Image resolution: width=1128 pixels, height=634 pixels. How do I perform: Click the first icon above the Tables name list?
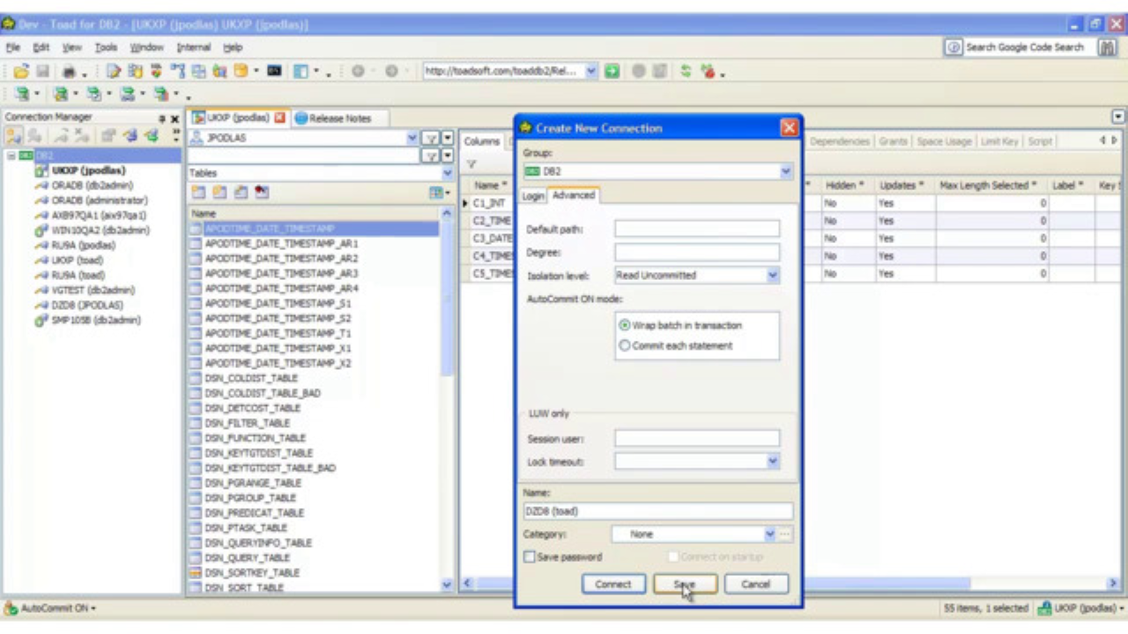[198, 192]
